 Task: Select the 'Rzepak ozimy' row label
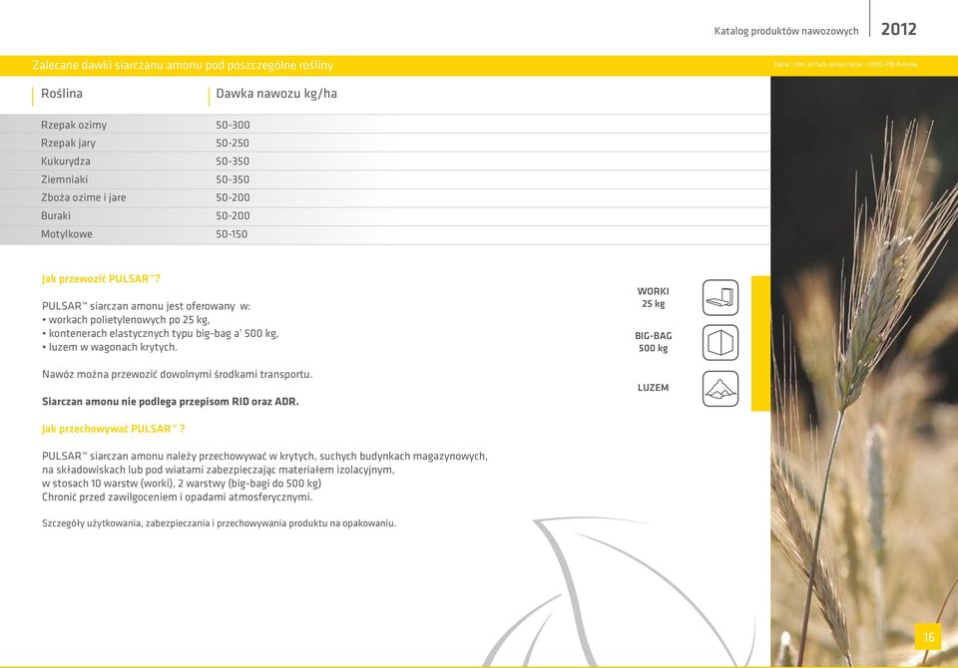74,125
